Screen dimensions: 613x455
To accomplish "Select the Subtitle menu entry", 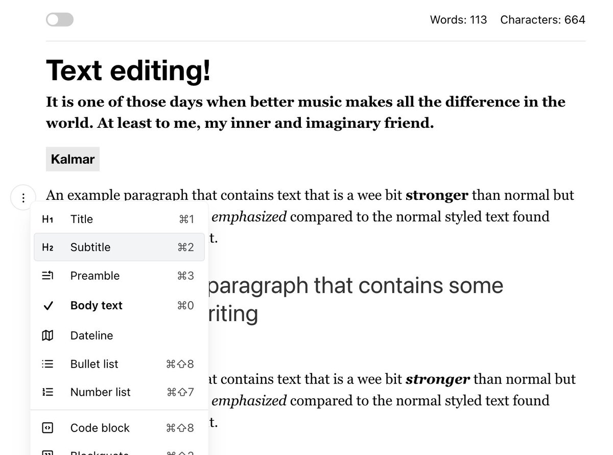I will pyautogui.click(x=119, y=247).
